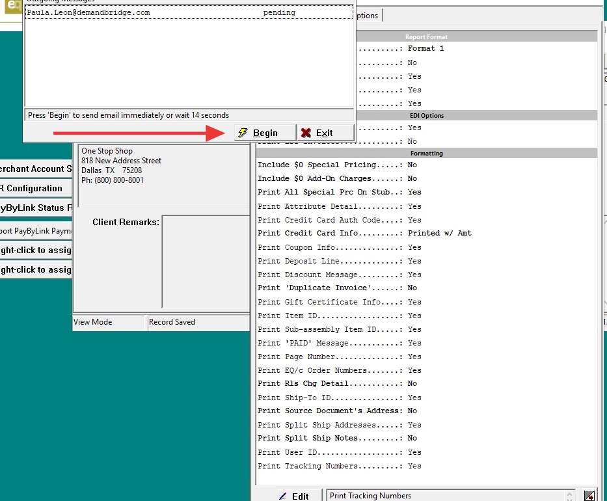Select 'Print Credit Card Info' option row
This screenshot has height=501, width=607.
point(426,233)
